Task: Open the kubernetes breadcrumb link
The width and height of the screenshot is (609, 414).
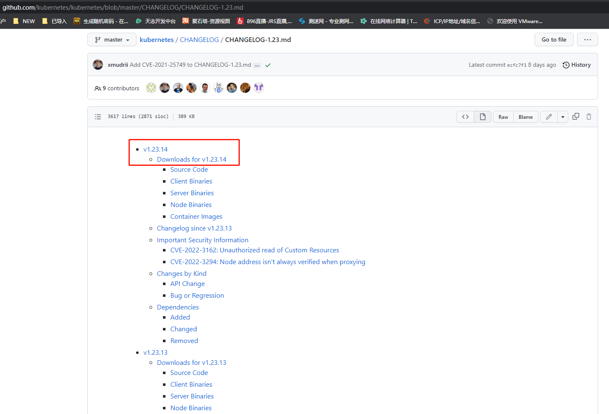Action: (157, 39)
